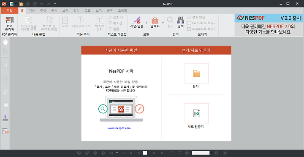Select the 타이프라이터 tool
304x157 pixels.
[81, 22]
